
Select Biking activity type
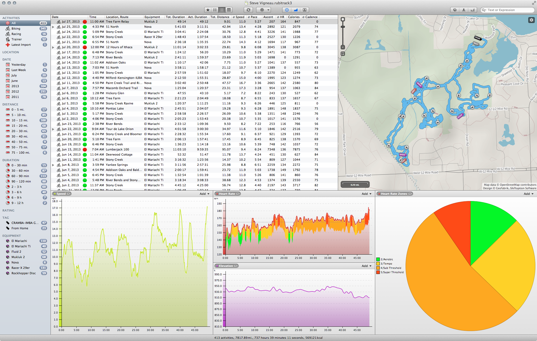[x=25, y=29]
